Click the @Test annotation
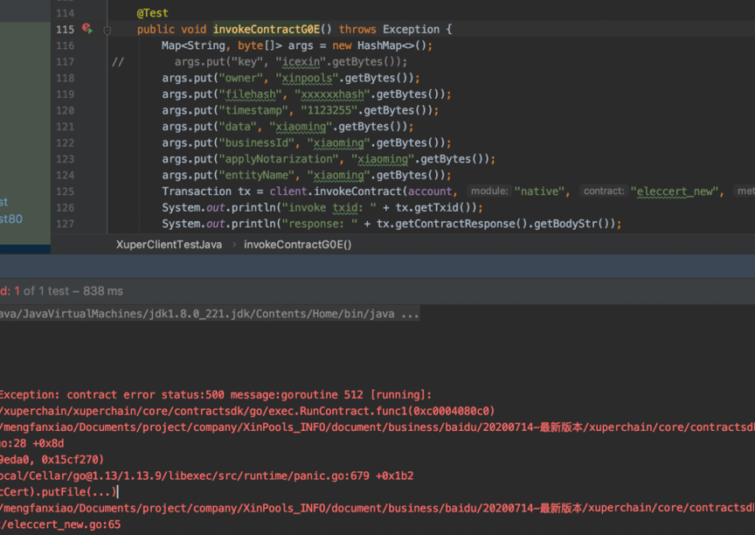 153,13
